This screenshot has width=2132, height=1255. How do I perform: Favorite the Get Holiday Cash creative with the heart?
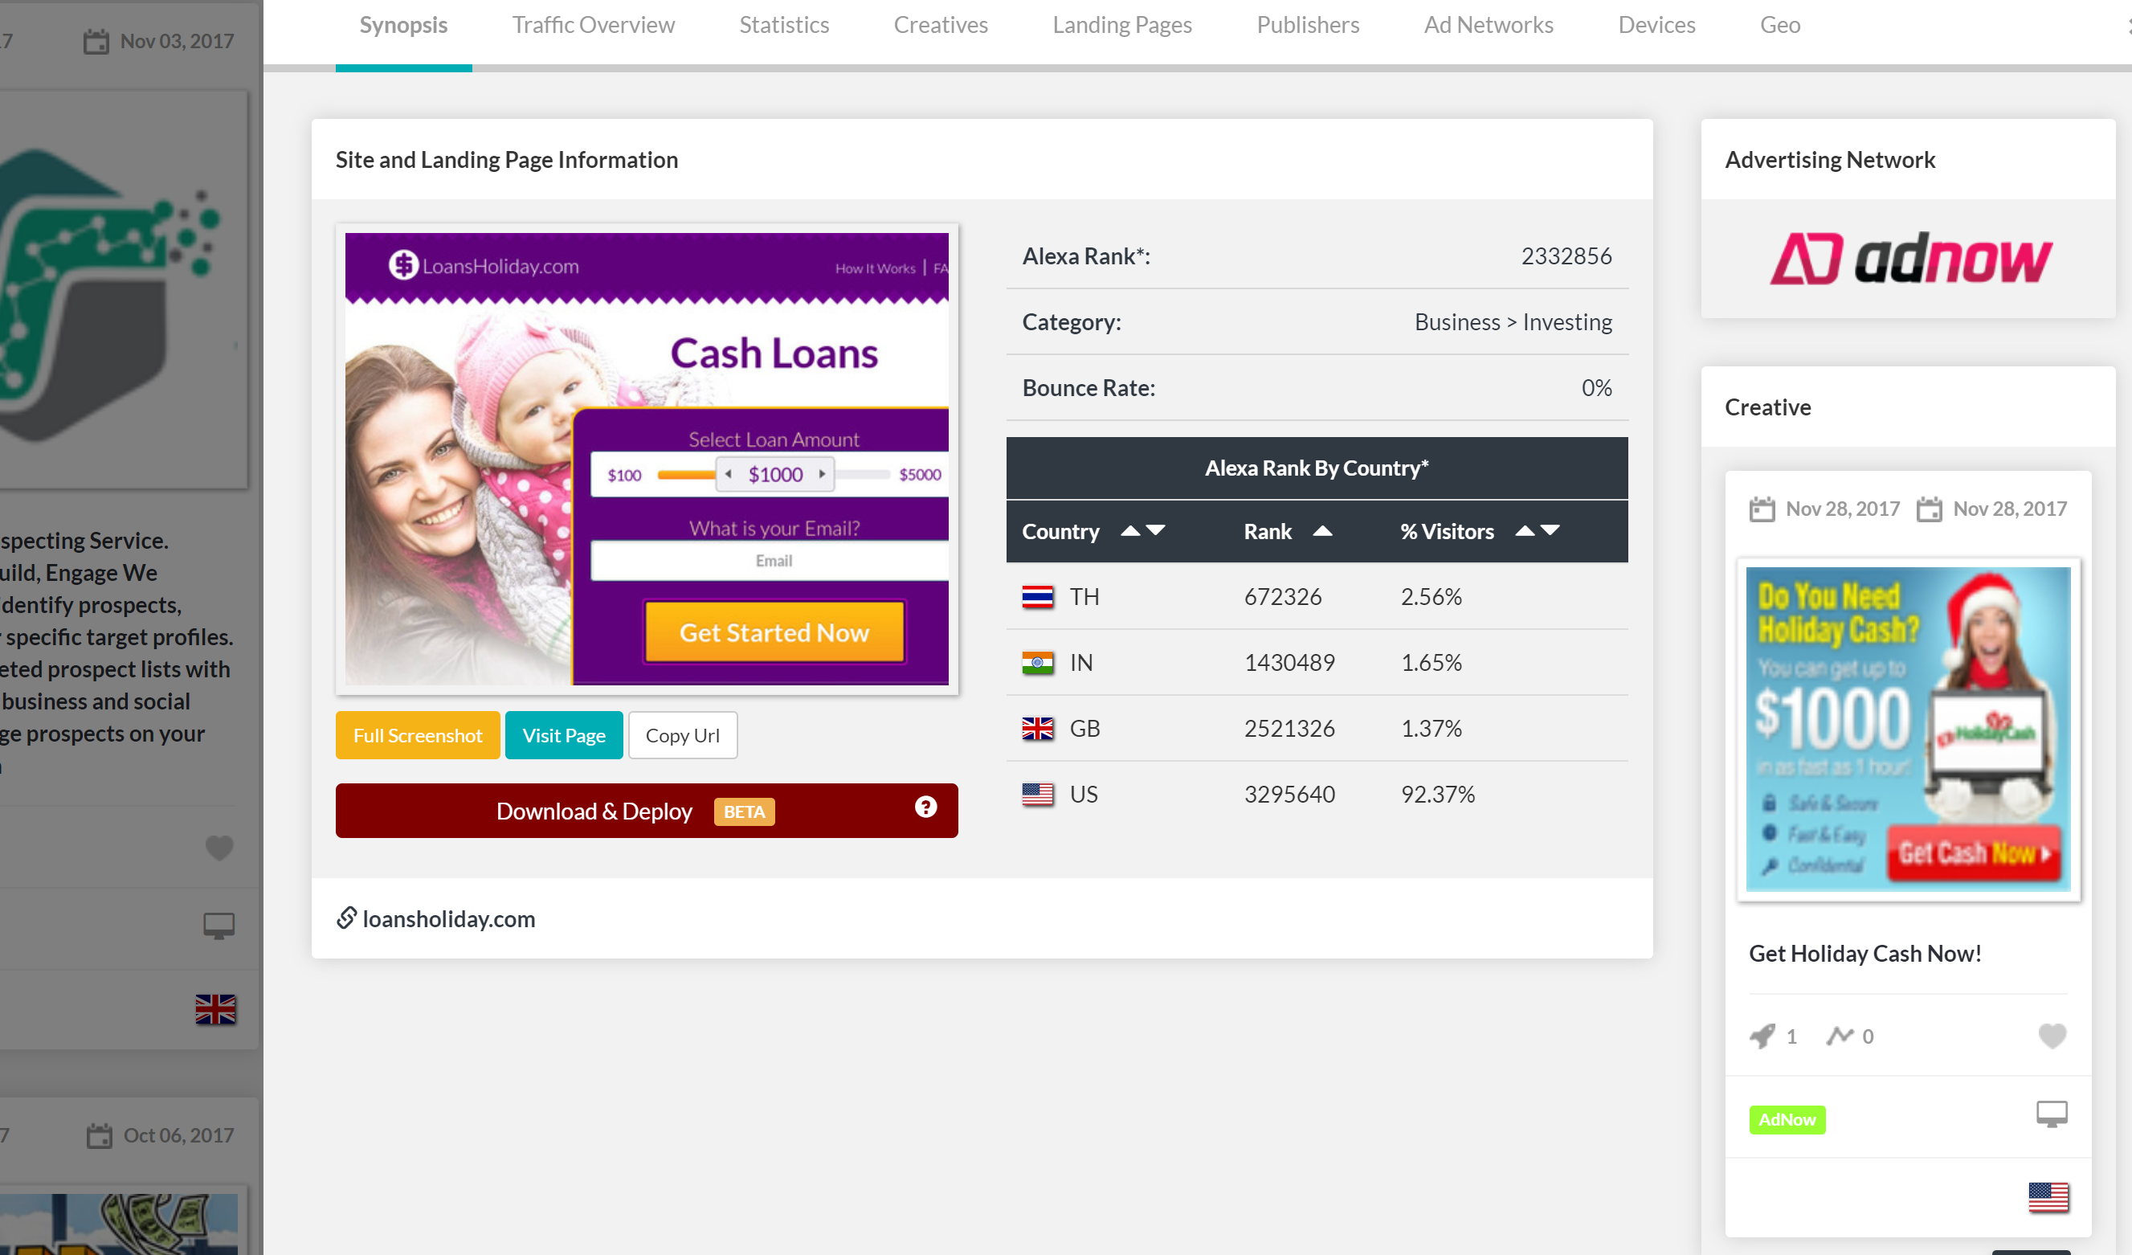(x=2052, y=1035)
